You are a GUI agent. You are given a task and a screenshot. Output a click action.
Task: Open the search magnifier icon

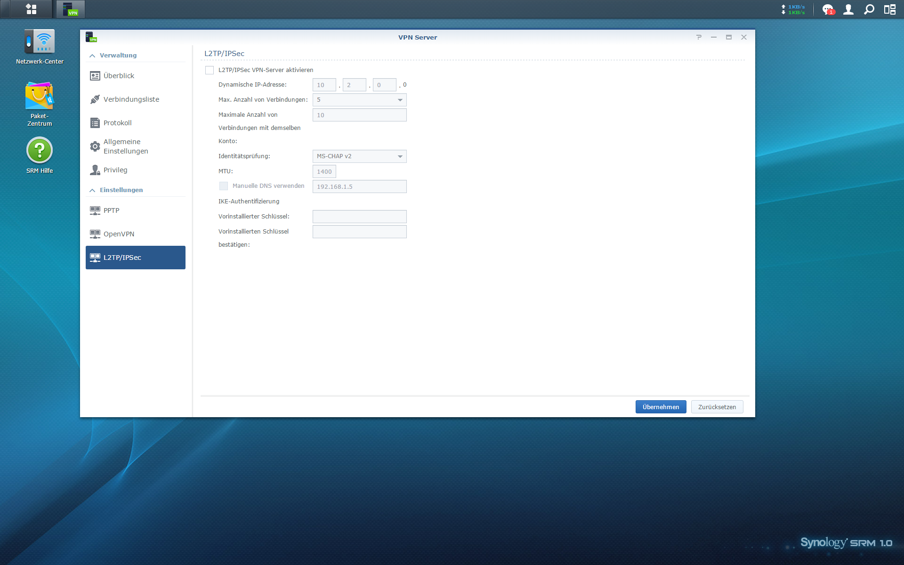[x=869, y=9]
